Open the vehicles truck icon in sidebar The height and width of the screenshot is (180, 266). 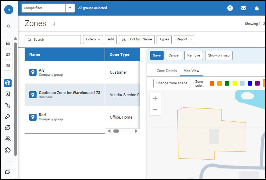click(8, 54)
